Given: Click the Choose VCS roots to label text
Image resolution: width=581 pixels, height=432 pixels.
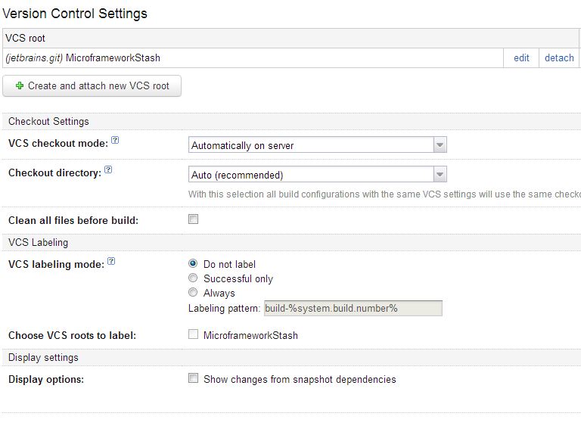Looking at the screenshot, I should [73, 335].
